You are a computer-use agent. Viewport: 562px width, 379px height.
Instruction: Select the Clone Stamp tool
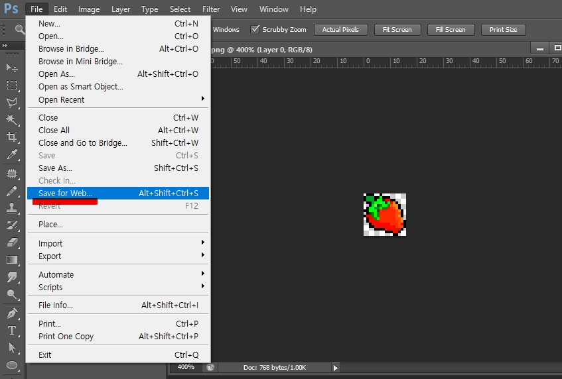[x=12, y=208]
